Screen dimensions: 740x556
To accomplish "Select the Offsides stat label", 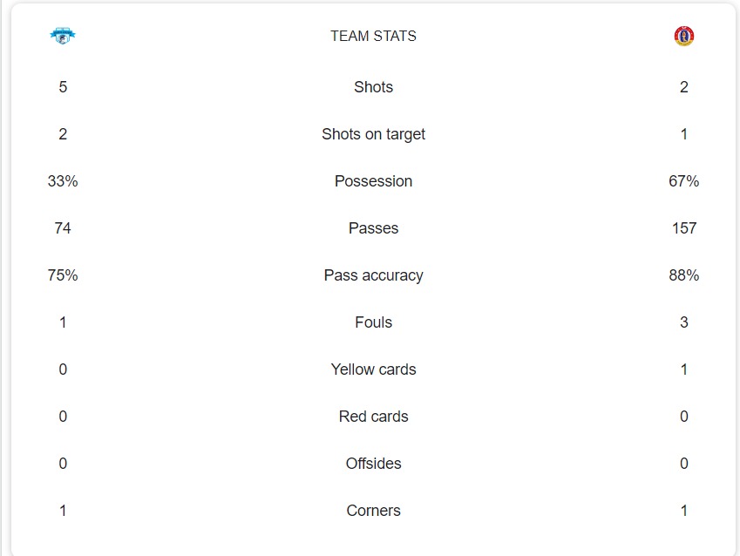I will 373,464.
